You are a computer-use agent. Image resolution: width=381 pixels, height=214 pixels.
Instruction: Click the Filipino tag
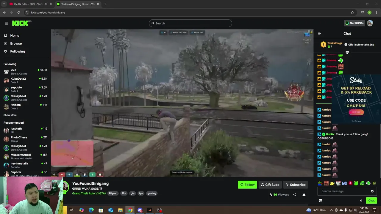pyautogui.click(x=113, y=193)
